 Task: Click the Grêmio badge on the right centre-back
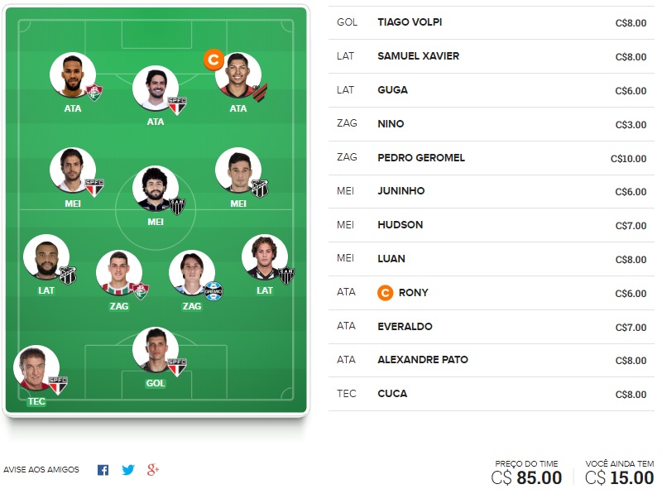(213, 290)
